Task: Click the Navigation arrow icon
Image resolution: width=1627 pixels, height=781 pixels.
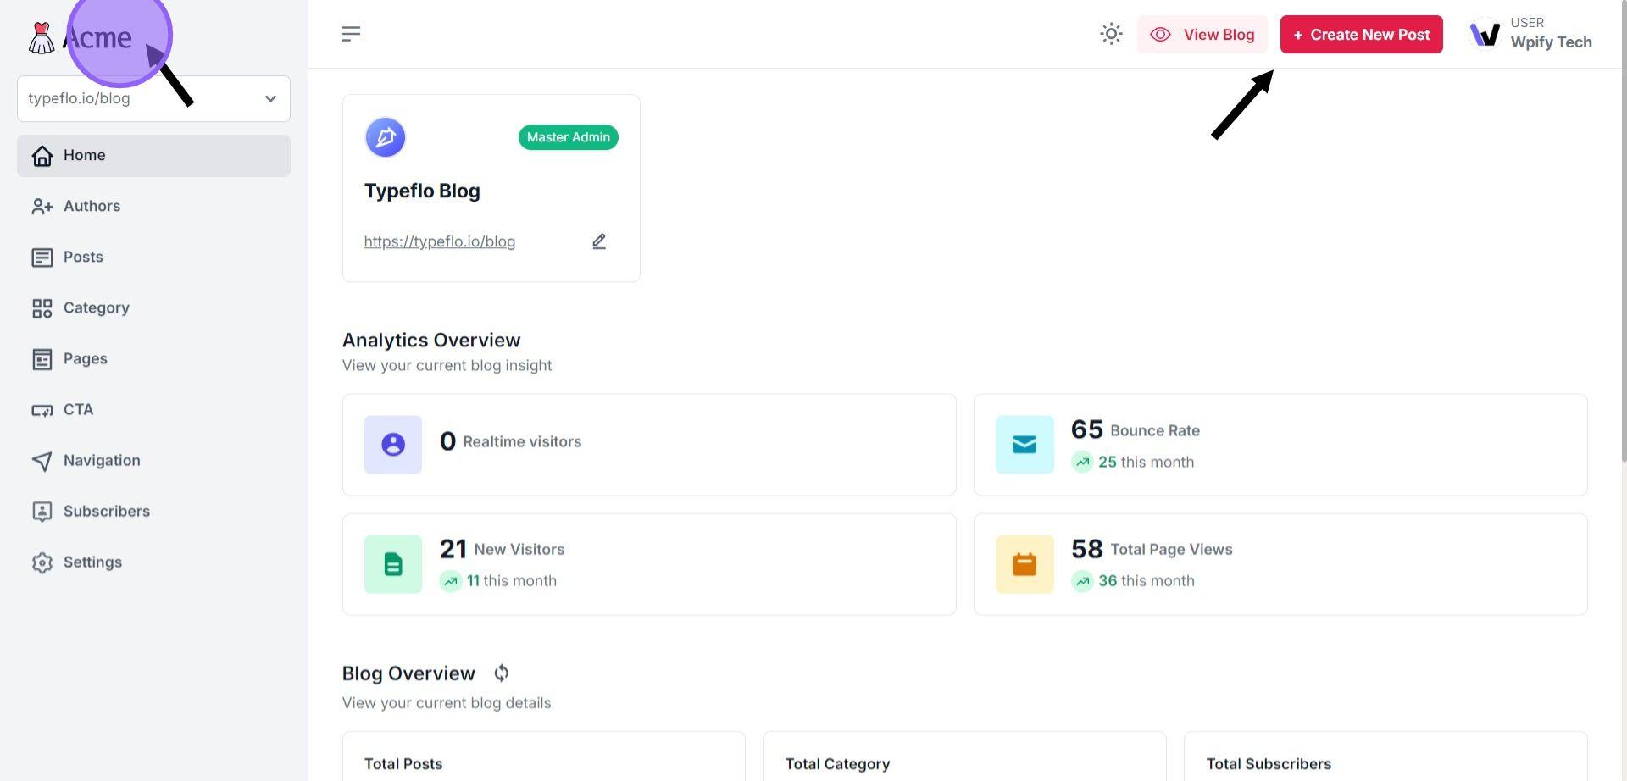Action: coord(42,461)
